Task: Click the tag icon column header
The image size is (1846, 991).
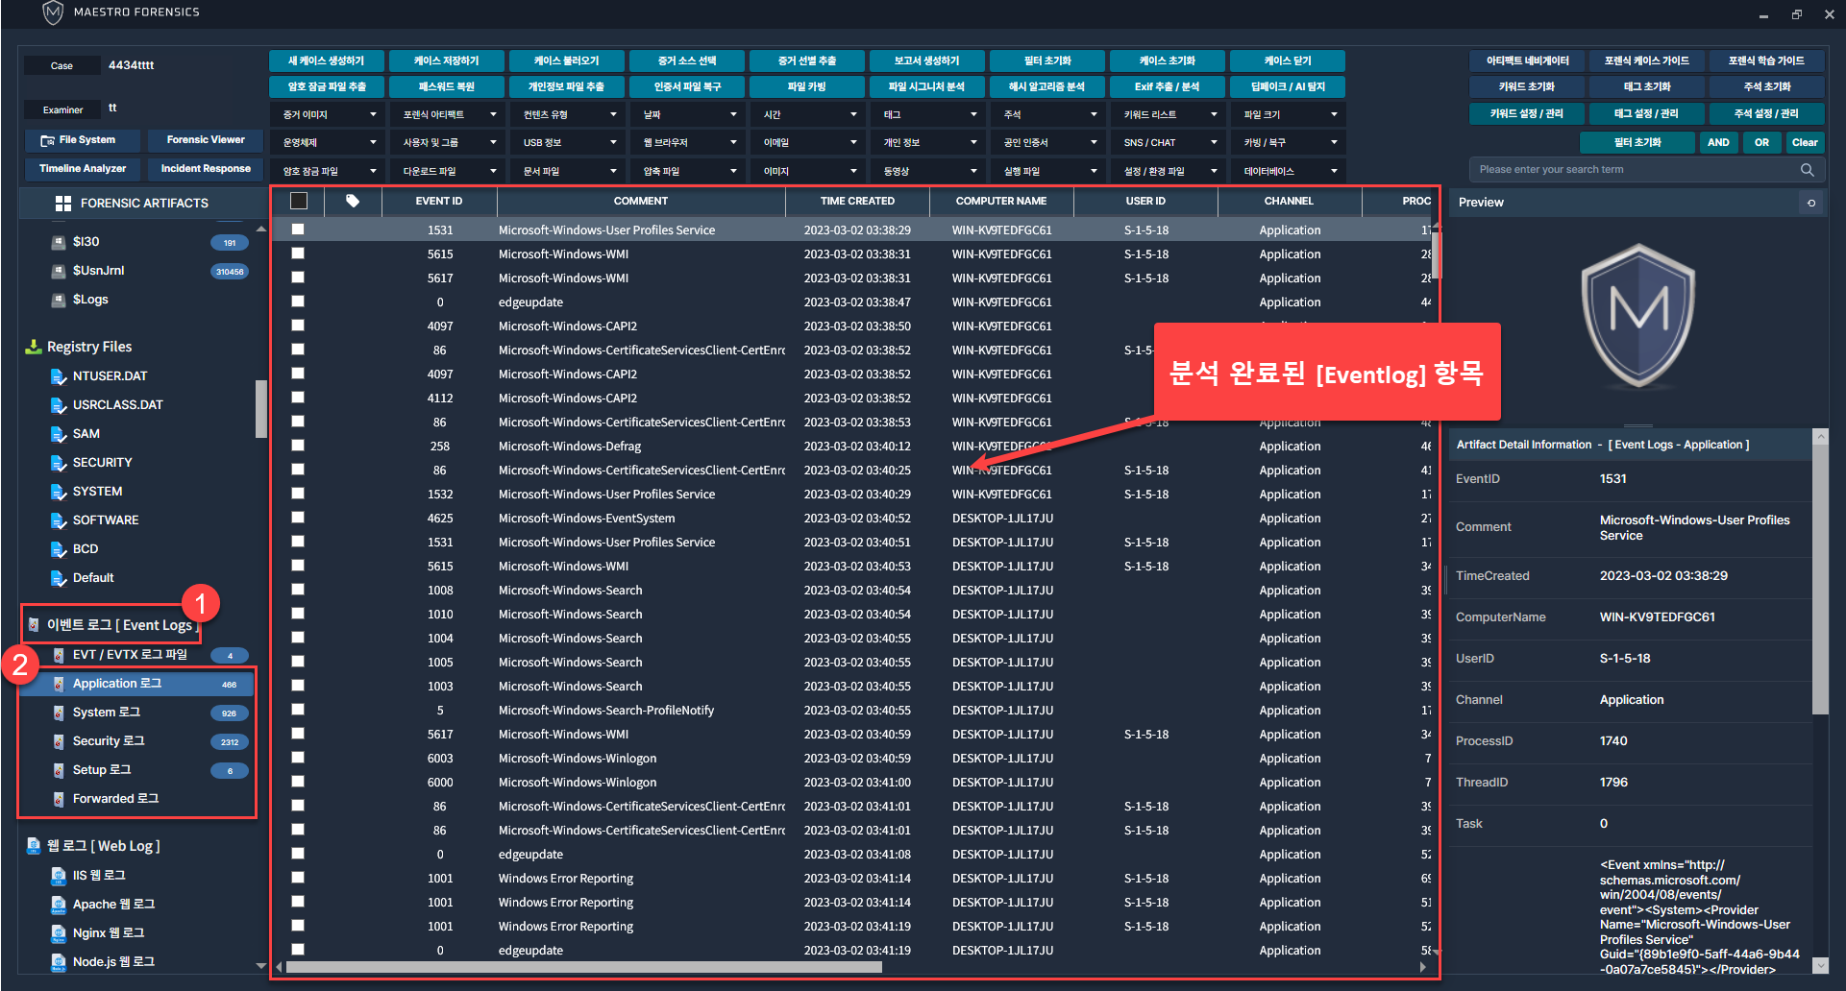Action: [353, 201]
